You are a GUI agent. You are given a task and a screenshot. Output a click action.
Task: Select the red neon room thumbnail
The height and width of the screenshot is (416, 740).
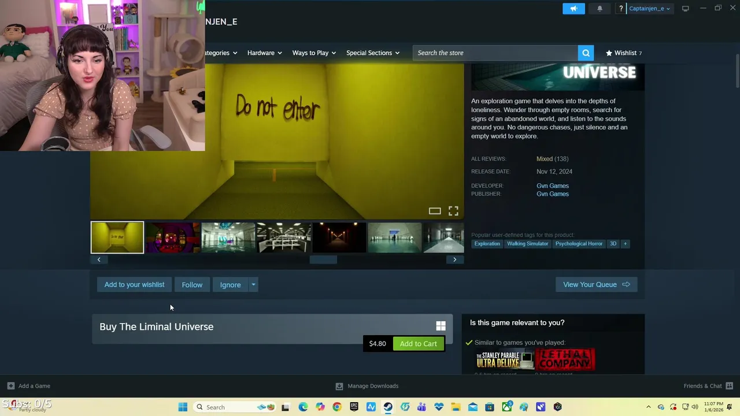click(172, 237)
